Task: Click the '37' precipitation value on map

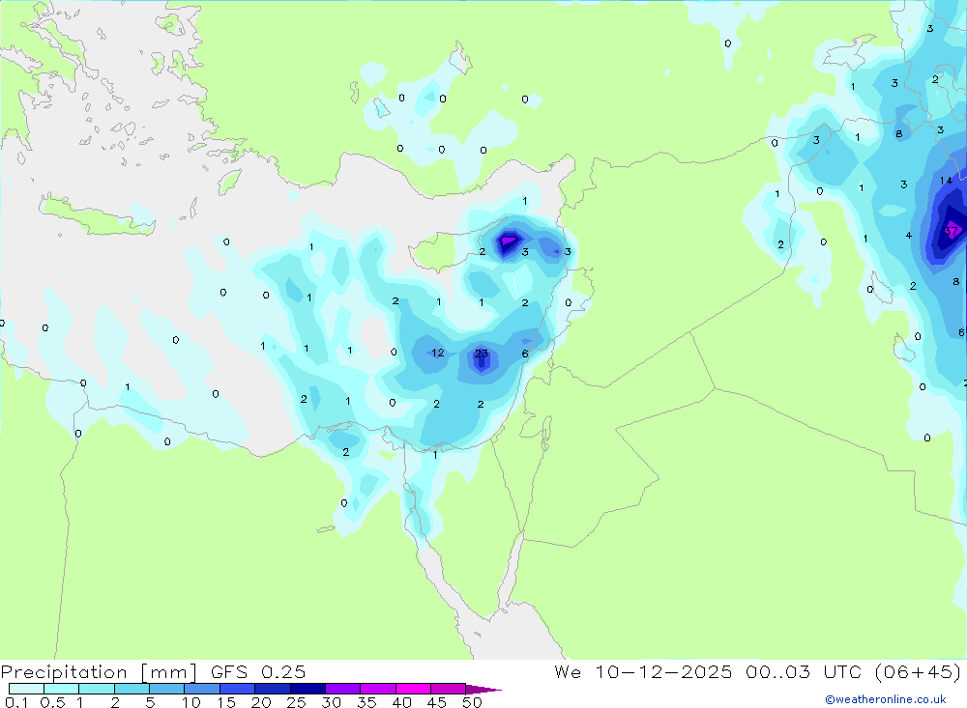Action: coord(951,231)
